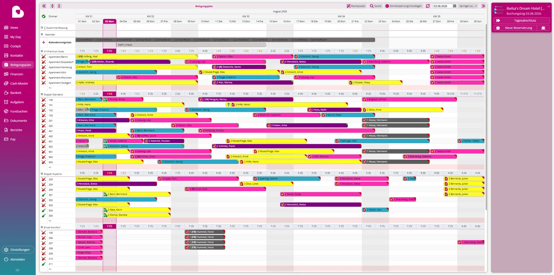Viewport: 554px width, 275px height.
Task: Select the 2 Viergutz, Nancy booking bar
Action: point(246,99)
